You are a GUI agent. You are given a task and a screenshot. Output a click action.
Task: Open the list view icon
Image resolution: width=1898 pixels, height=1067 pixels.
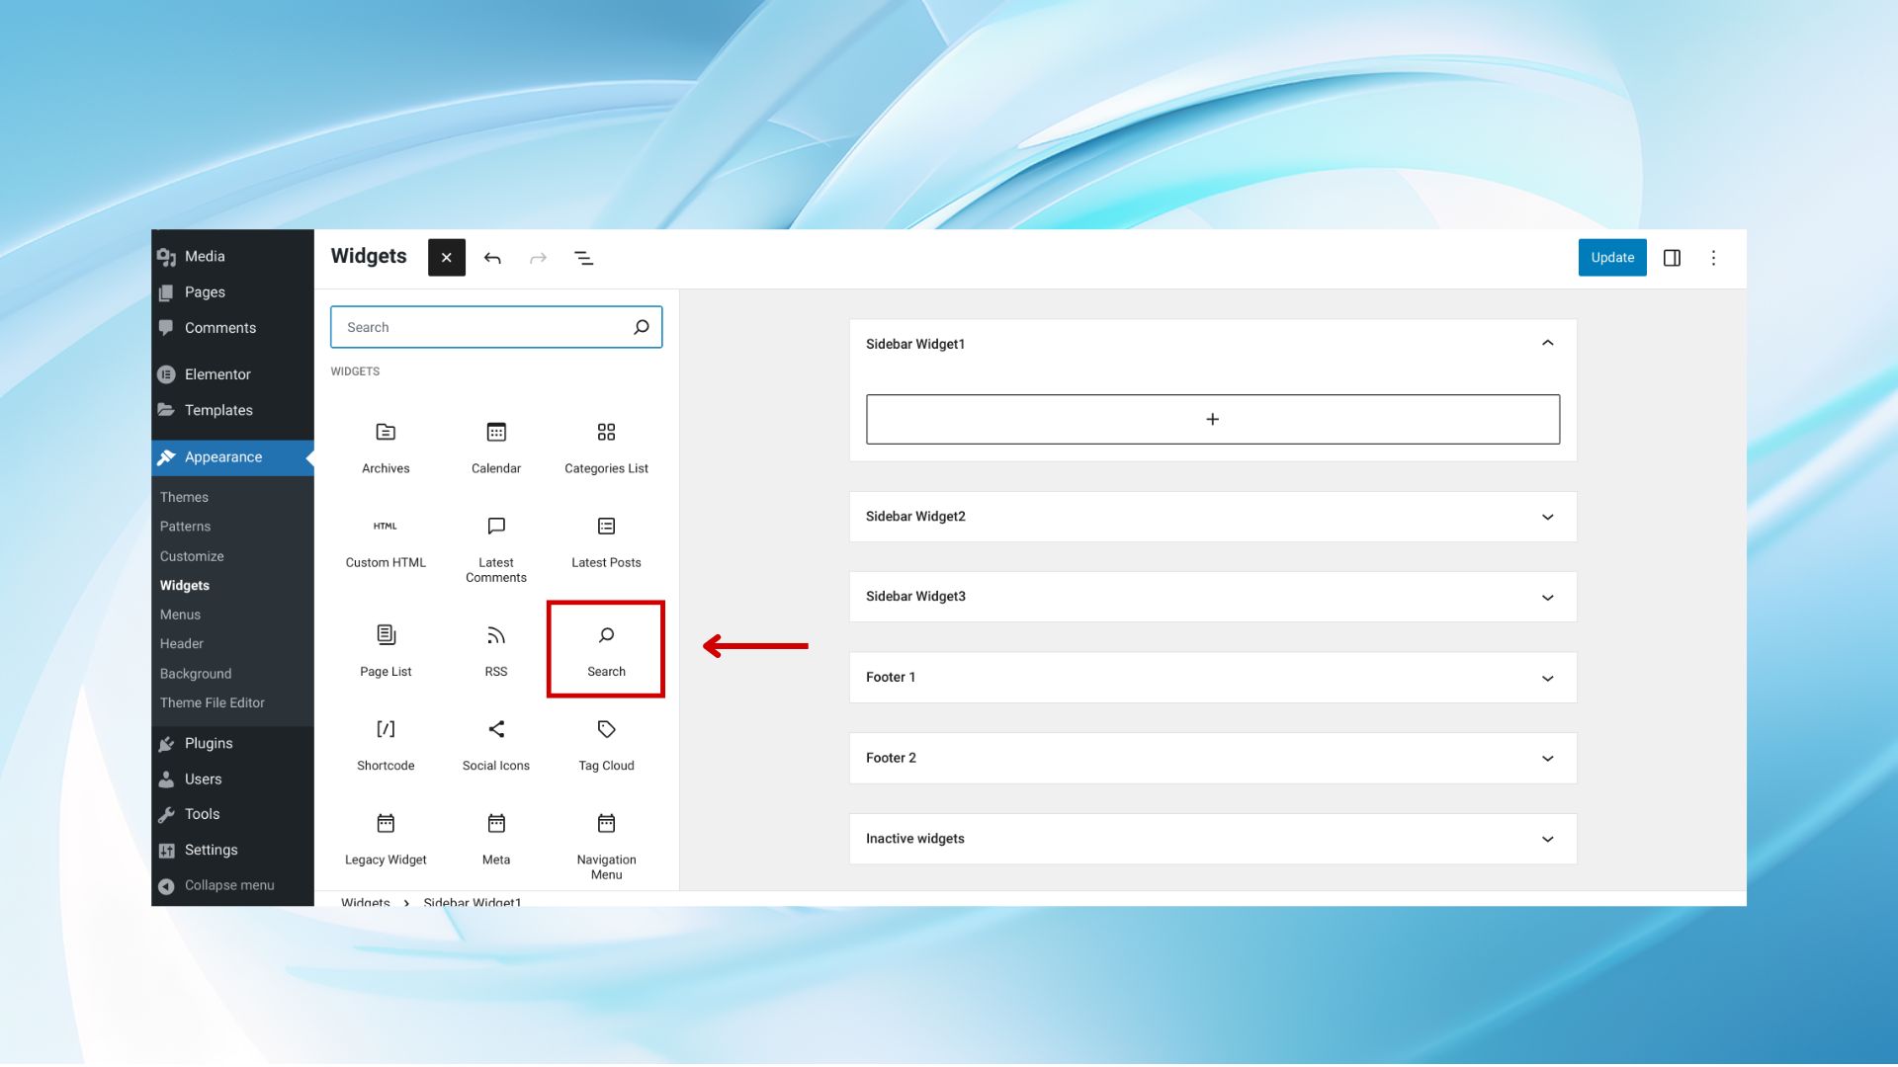(583, 258)
